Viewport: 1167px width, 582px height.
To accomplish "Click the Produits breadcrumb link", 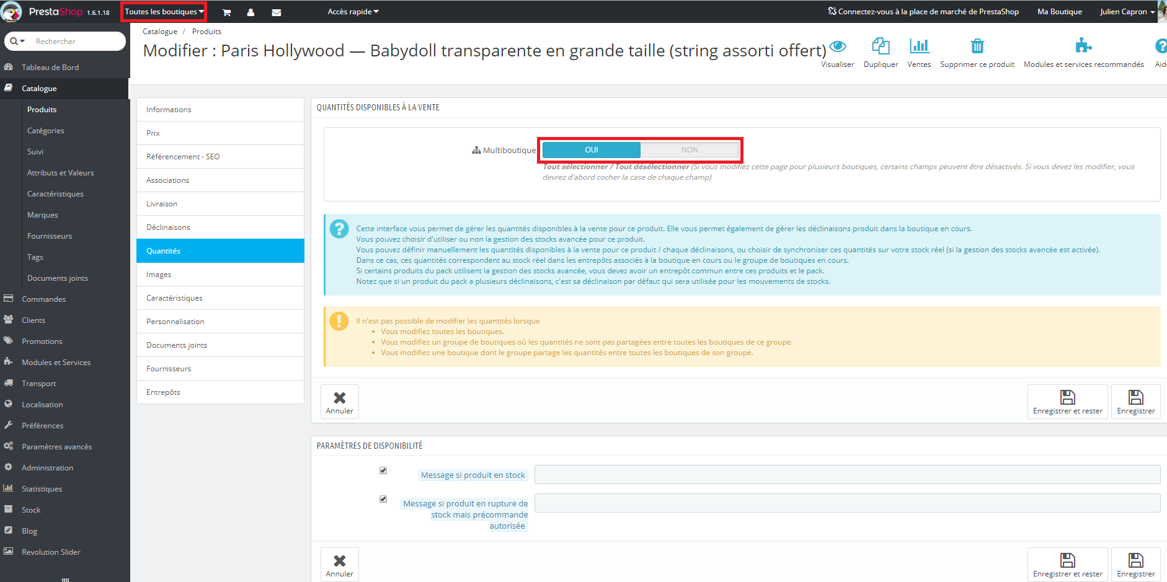I will tap(206, 32).
